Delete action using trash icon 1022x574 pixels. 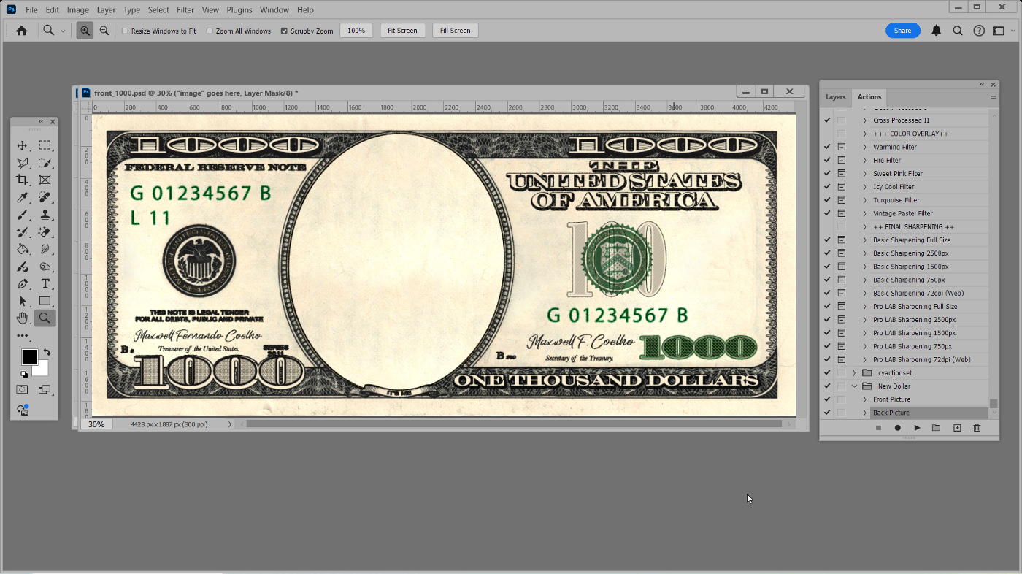[977, 428]
